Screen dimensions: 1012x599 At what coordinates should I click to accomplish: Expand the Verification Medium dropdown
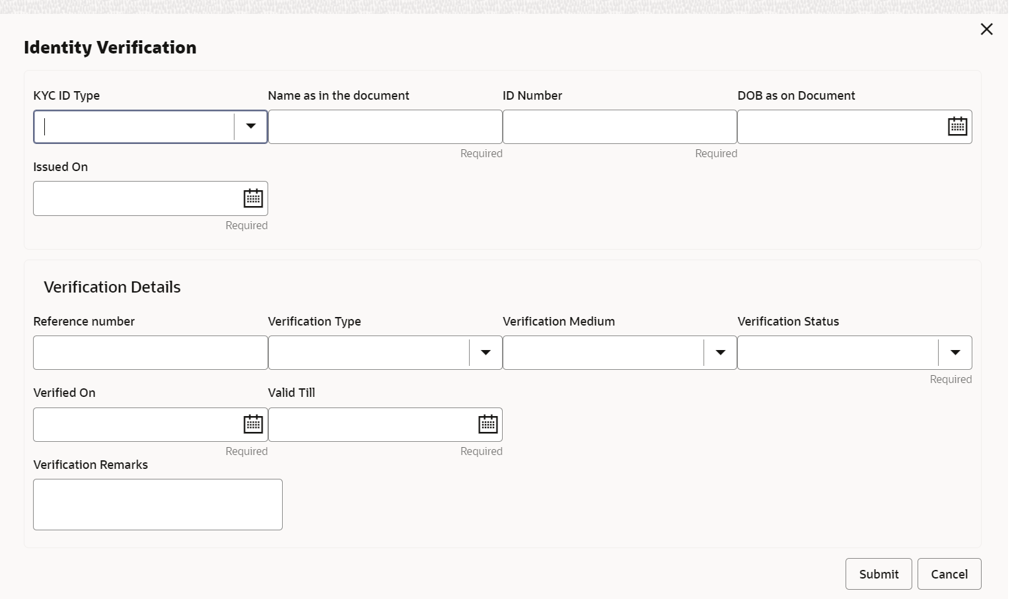click(x=720, y=353)
